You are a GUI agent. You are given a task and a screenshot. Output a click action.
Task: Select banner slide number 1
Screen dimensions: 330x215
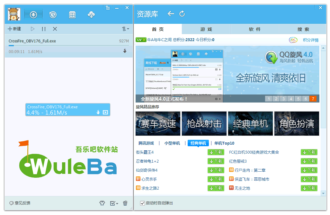(x=269, y=99)
